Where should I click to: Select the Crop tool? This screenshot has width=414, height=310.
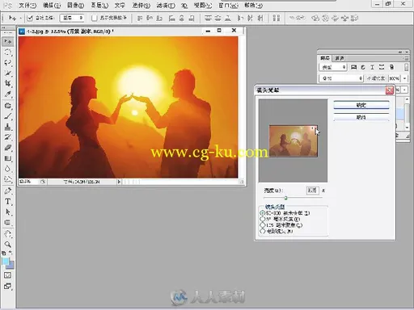(7, 84)
